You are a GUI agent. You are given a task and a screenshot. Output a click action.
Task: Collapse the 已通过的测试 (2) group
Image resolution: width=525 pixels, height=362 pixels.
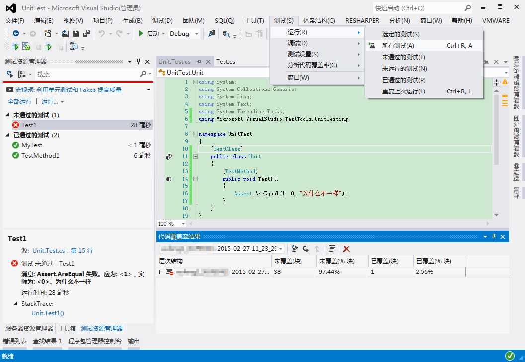tap(8, 135)
